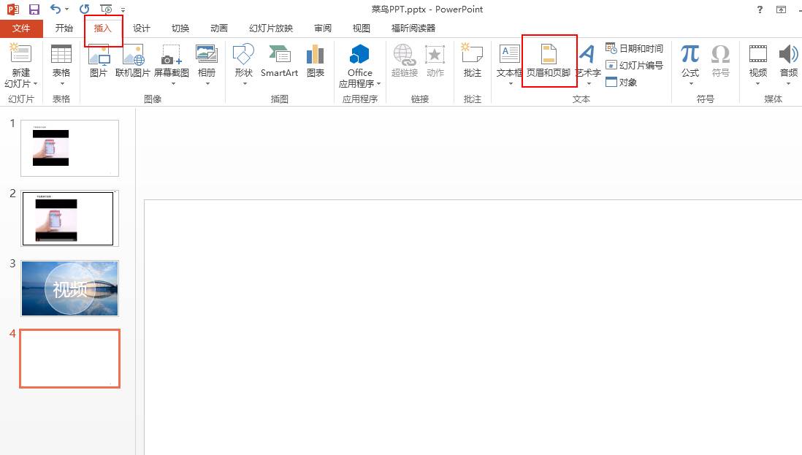This screenshot has width=802, height=455.
Task: Open the 动画 (Animations) tab
Action: click(219, 28)
